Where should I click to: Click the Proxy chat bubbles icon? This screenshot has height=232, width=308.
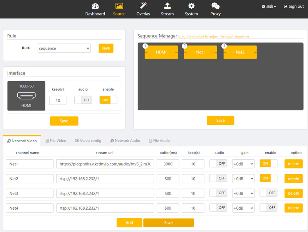coord(216,6)
